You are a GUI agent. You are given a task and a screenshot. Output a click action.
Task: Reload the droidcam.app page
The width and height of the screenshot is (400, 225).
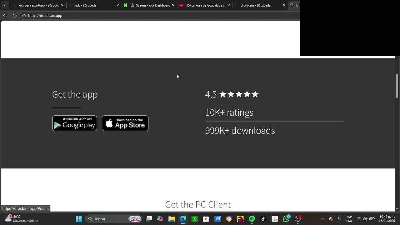coord(15,16)
